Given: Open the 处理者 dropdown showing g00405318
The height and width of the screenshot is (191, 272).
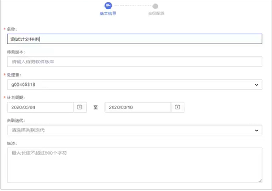Looking at the screenshot, I should click(135, 85).
